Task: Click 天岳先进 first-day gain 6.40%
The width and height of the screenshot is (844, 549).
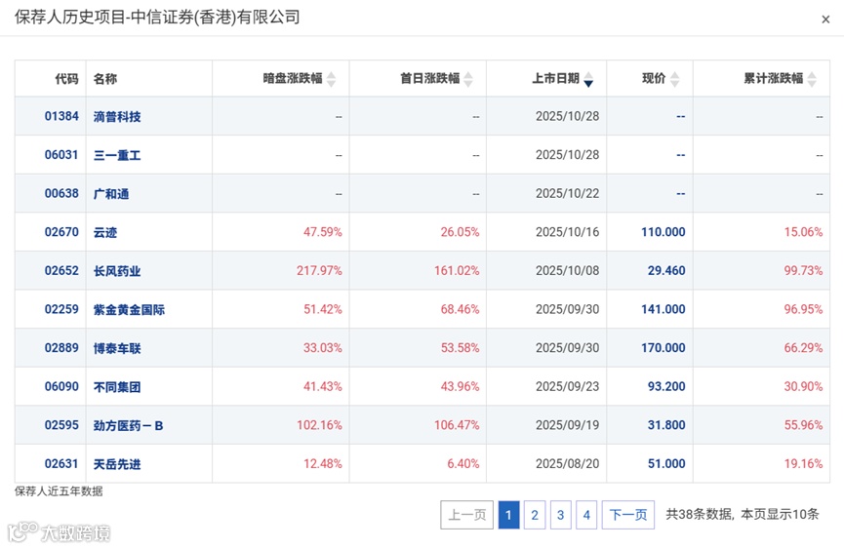Action: click(462, 464)
